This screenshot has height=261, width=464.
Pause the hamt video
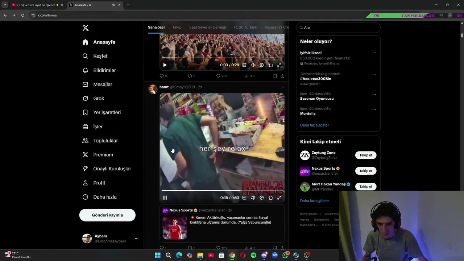(165, 198)
